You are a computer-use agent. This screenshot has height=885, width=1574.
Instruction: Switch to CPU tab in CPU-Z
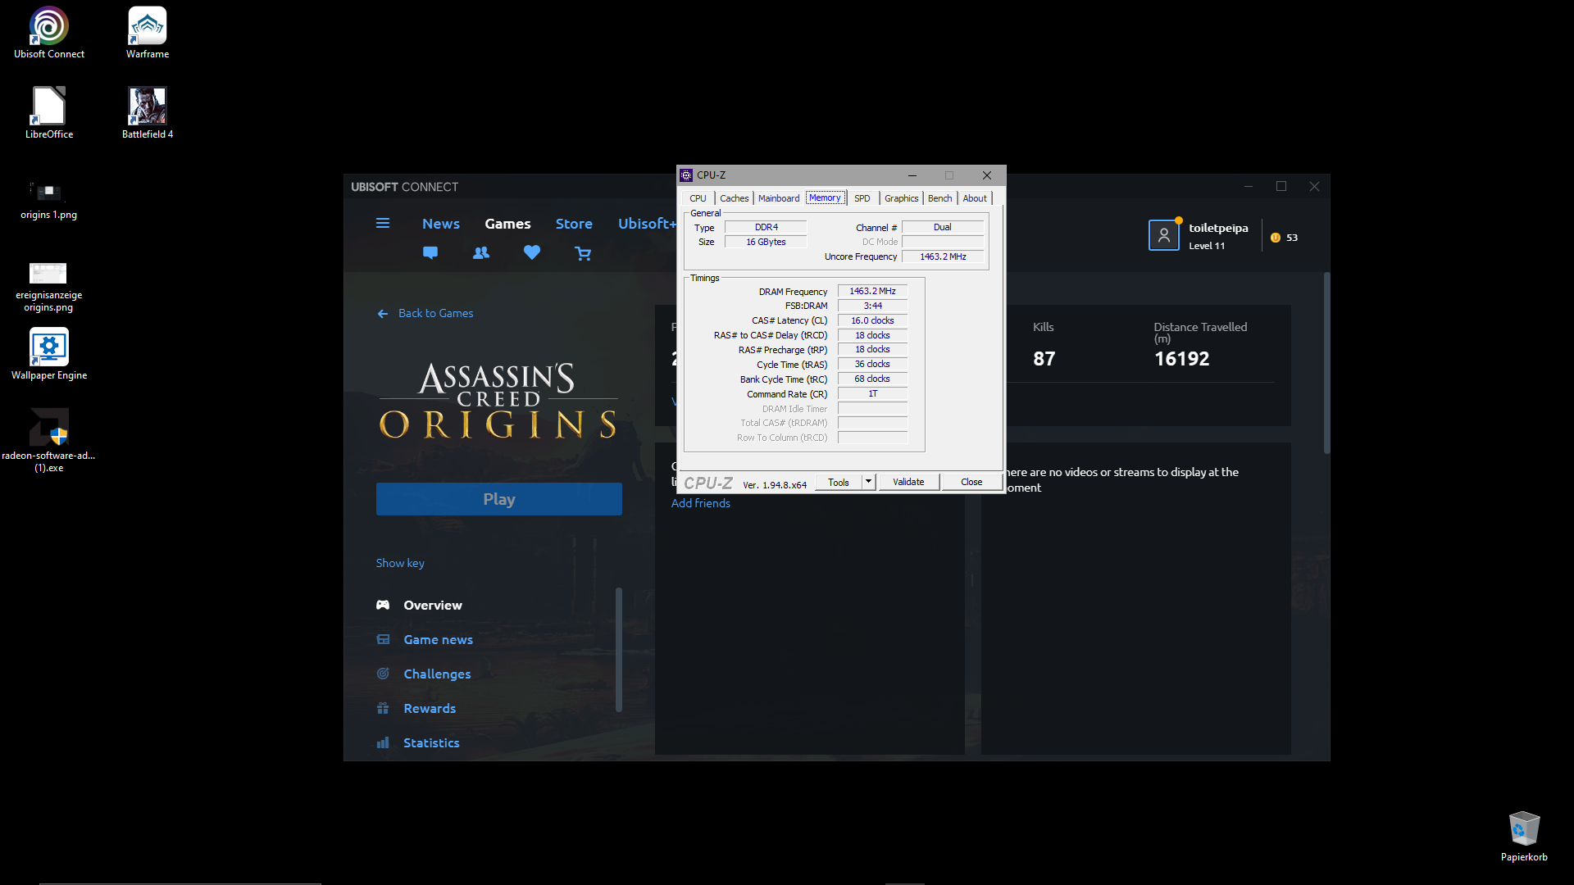pos(698,198)
